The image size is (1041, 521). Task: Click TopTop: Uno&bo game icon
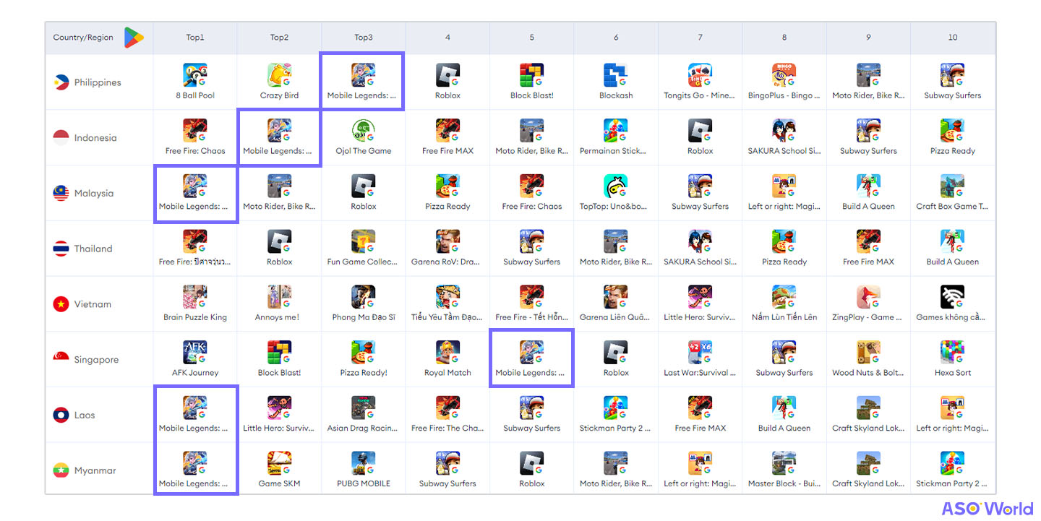(x=616, y=186)
